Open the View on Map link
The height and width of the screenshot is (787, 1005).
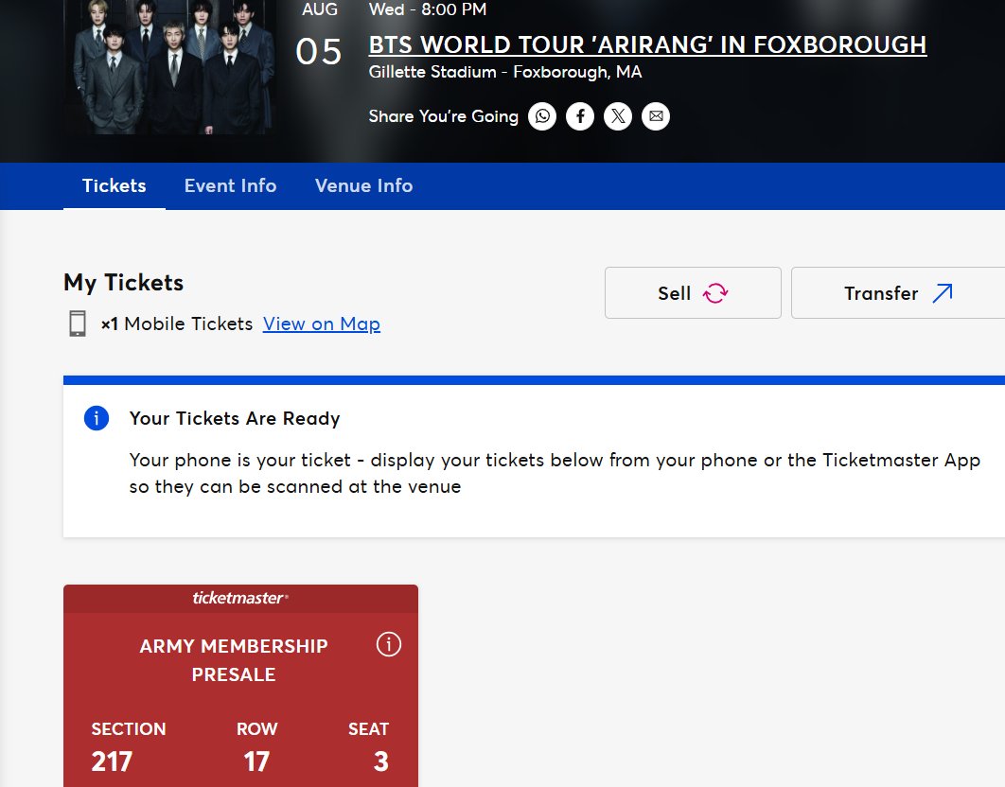(322, 324)
